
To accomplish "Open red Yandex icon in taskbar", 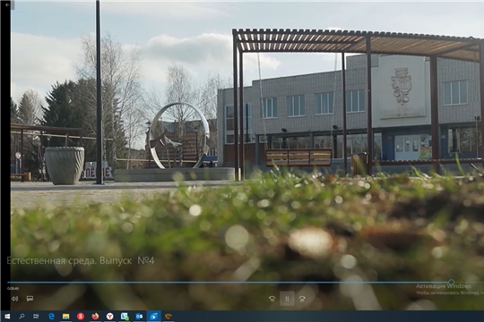I will pos(81,317).
